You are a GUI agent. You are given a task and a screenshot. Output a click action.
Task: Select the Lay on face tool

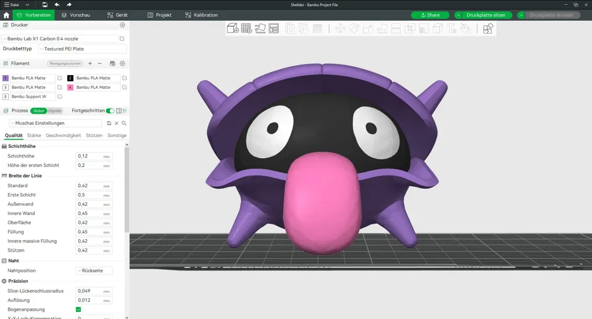(x=382, y=28)
